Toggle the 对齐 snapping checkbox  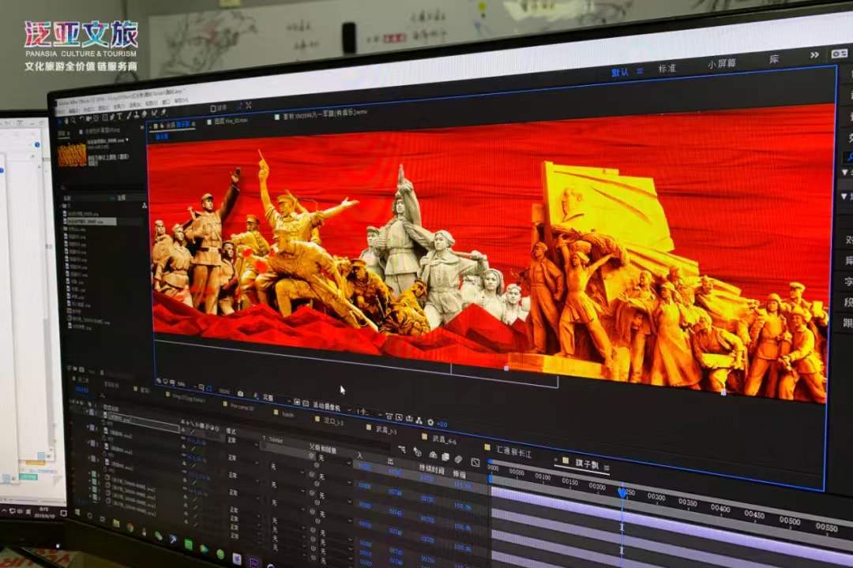pos(214,108)
